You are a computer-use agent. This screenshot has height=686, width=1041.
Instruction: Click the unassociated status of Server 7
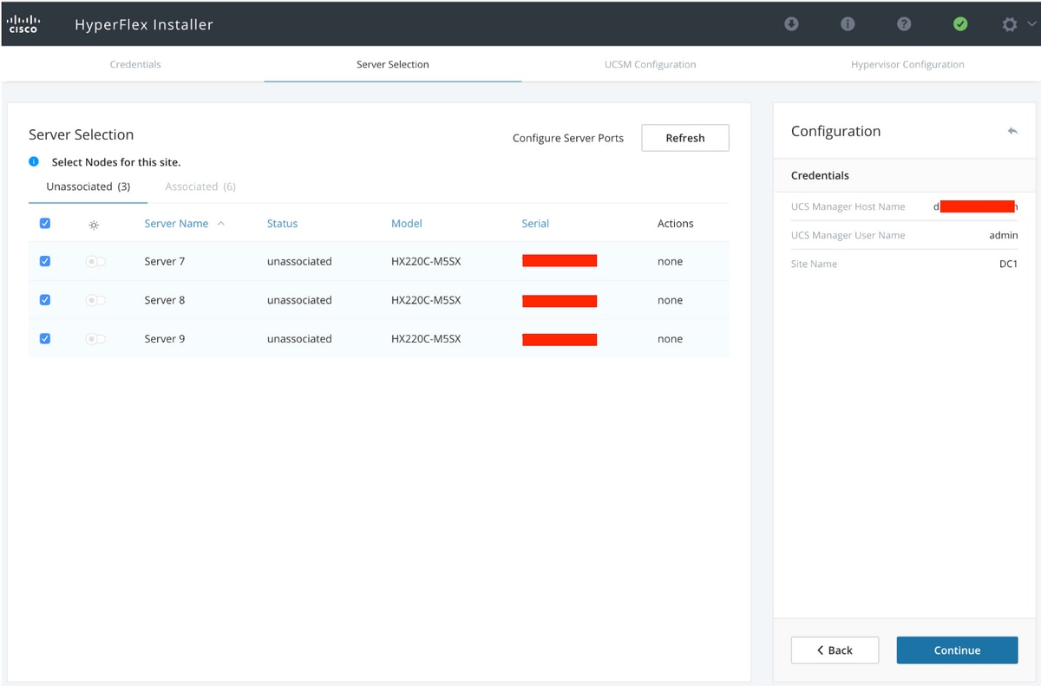click(299, 261)
